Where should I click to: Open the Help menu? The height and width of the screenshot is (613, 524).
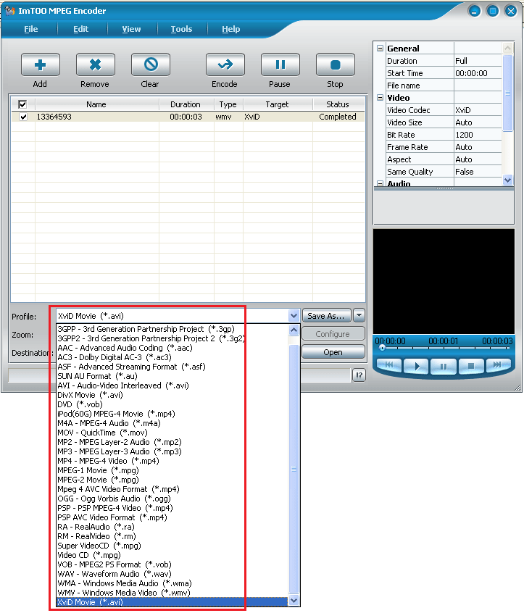tap(231, 29)
